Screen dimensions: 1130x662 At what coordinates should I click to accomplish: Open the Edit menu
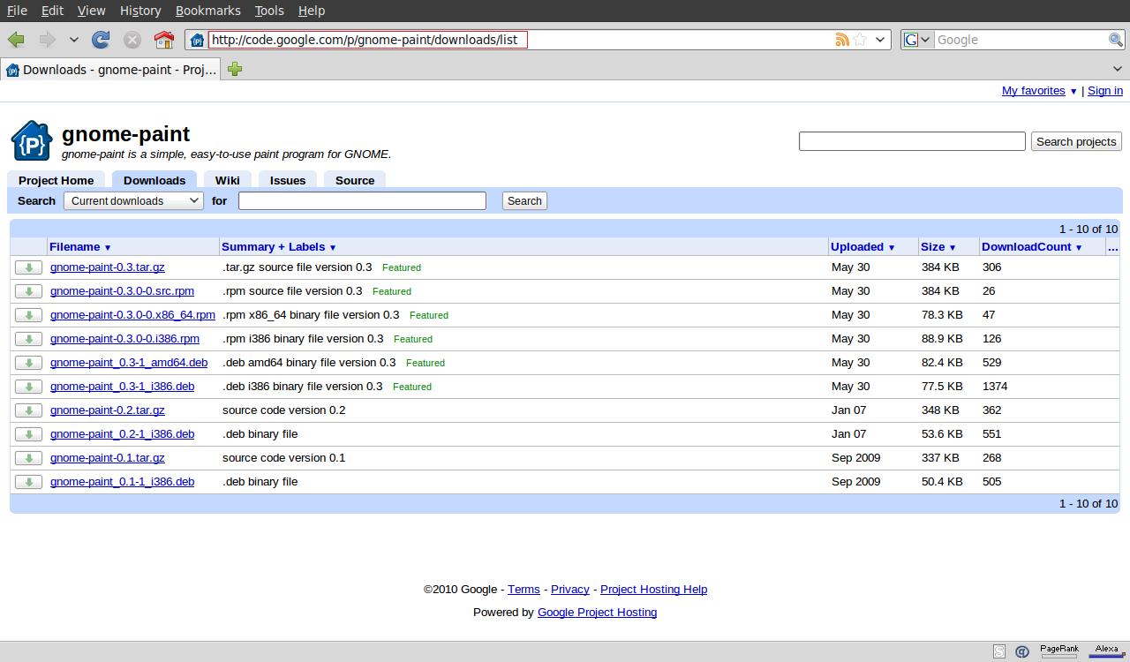pos(52,11)
